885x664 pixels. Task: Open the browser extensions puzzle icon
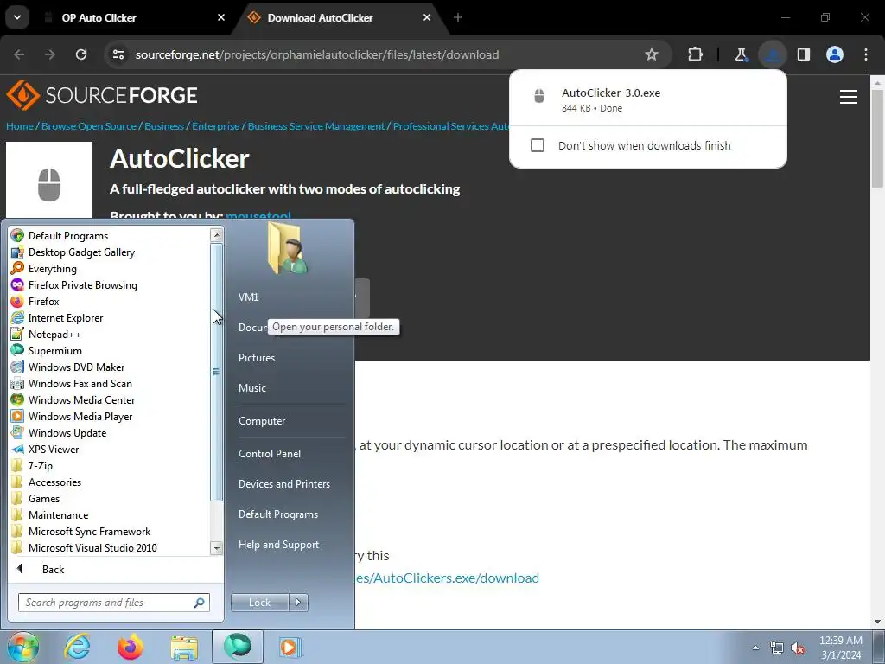tap(696, 54)
